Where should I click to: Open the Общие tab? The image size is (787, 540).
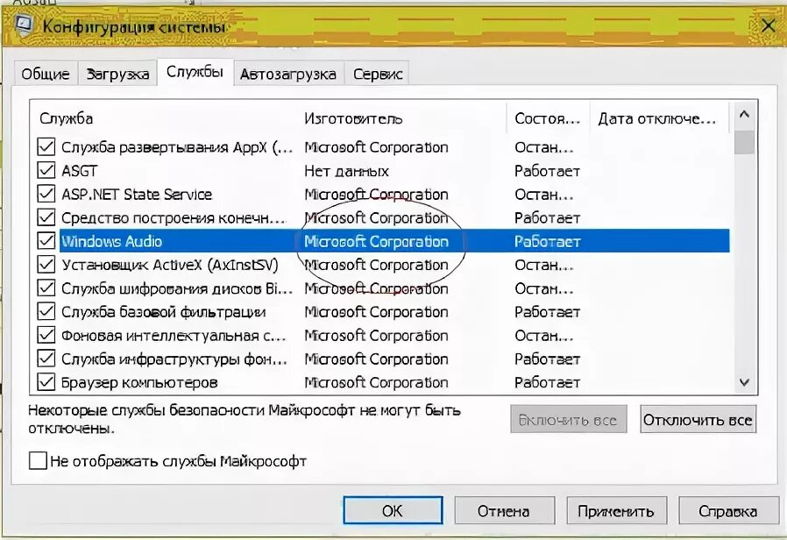[x=46, y=74]
